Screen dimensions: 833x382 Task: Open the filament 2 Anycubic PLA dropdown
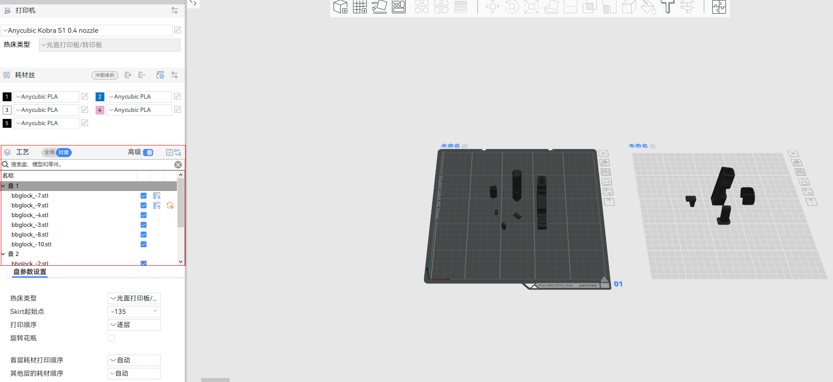click(139, 97)
